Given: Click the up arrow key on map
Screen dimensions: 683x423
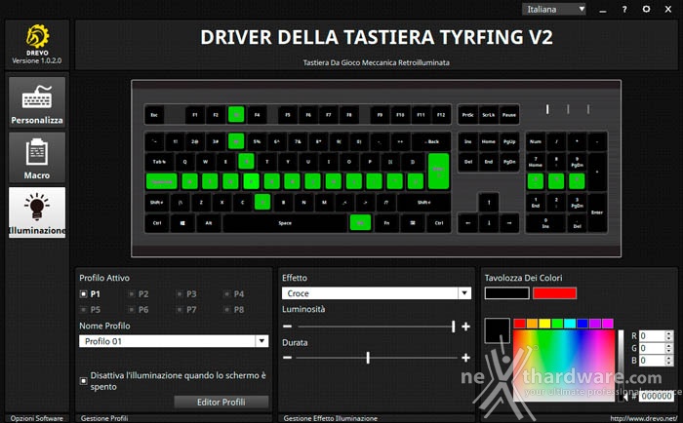Looking at the screenshot, I should click(489, 203).
